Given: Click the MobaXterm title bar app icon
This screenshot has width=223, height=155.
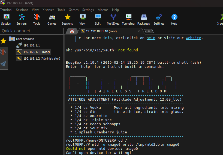Looking at the screenshot, I should (2, 3).
